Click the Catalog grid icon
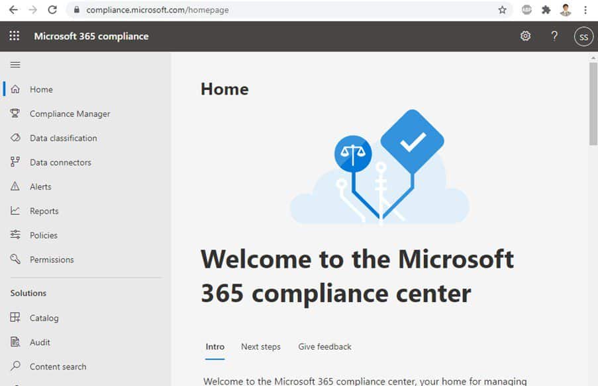Screen dimensions: 598x386 click(x=15, y=317)
